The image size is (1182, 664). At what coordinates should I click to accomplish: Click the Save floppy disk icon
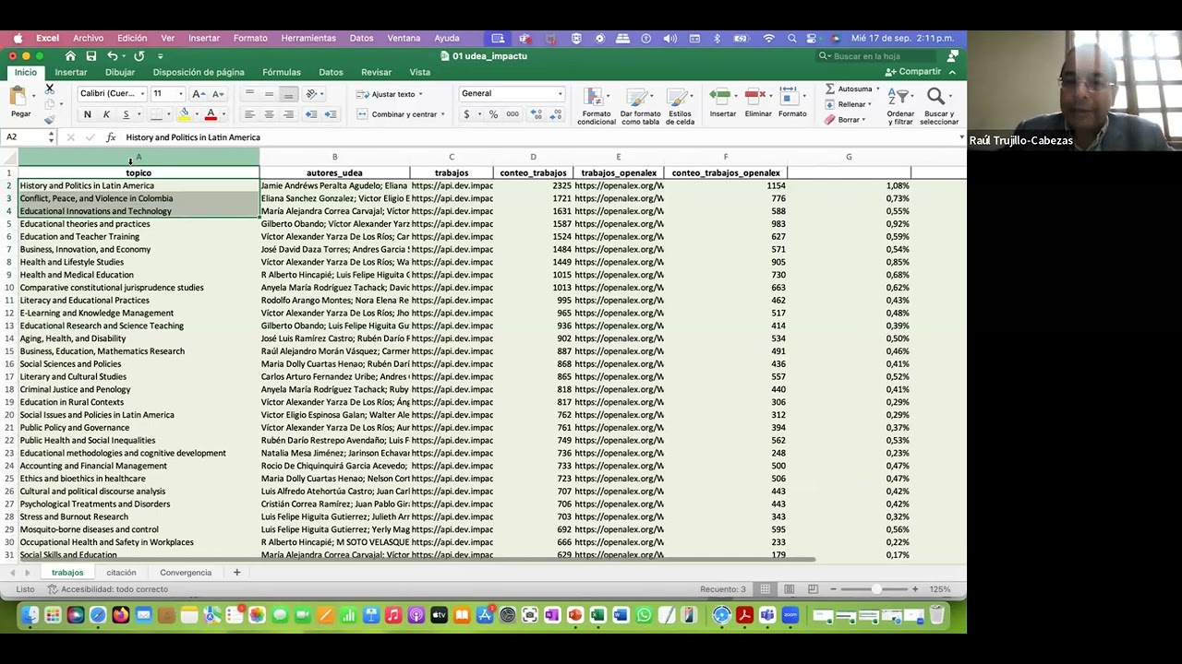click(90, 56)
